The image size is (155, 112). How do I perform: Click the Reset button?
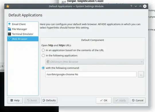32,100
